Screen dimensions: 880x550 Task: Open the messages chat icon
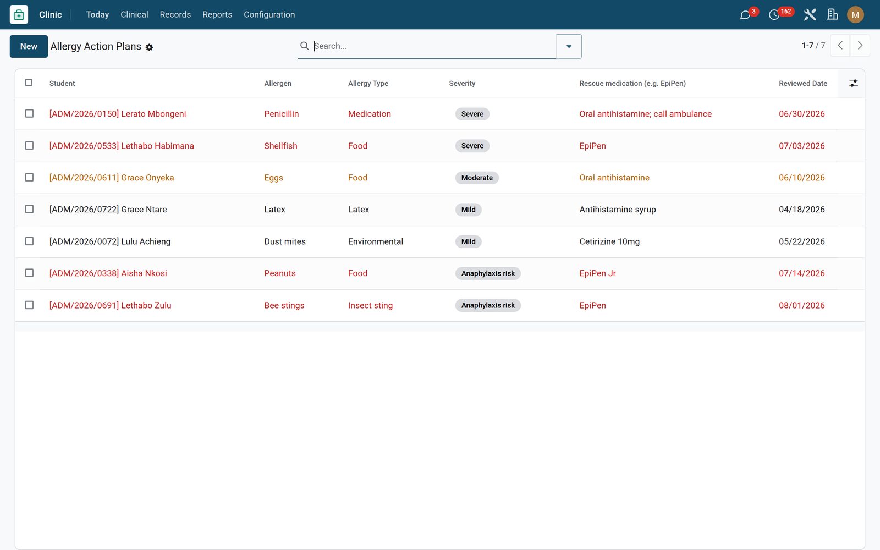tap(745, 15)
